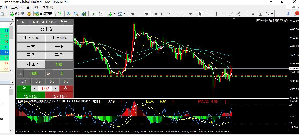Pick the horizontal line drawing tool
The height and width of the screenshot is (135, 299).
tap(224, 14)
